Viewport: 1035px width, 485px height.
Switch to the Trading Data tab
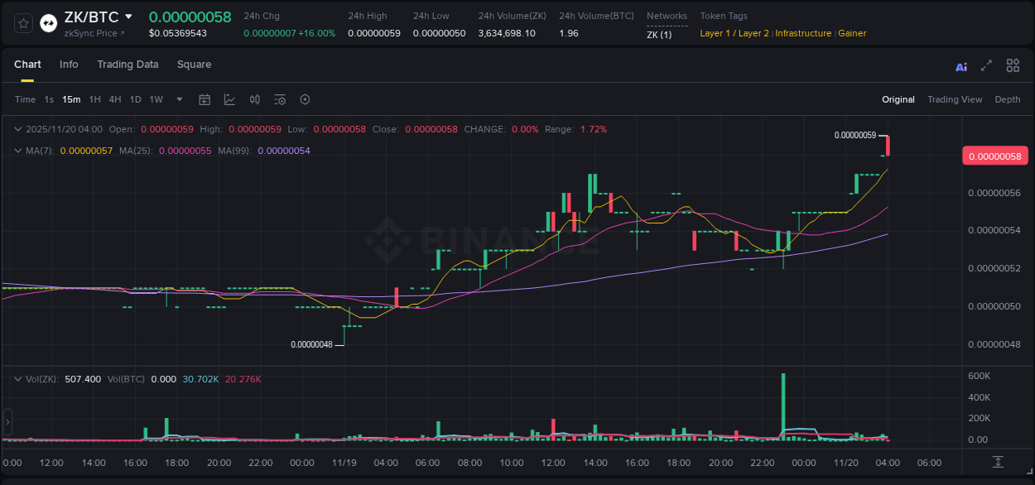click(128, 65)
